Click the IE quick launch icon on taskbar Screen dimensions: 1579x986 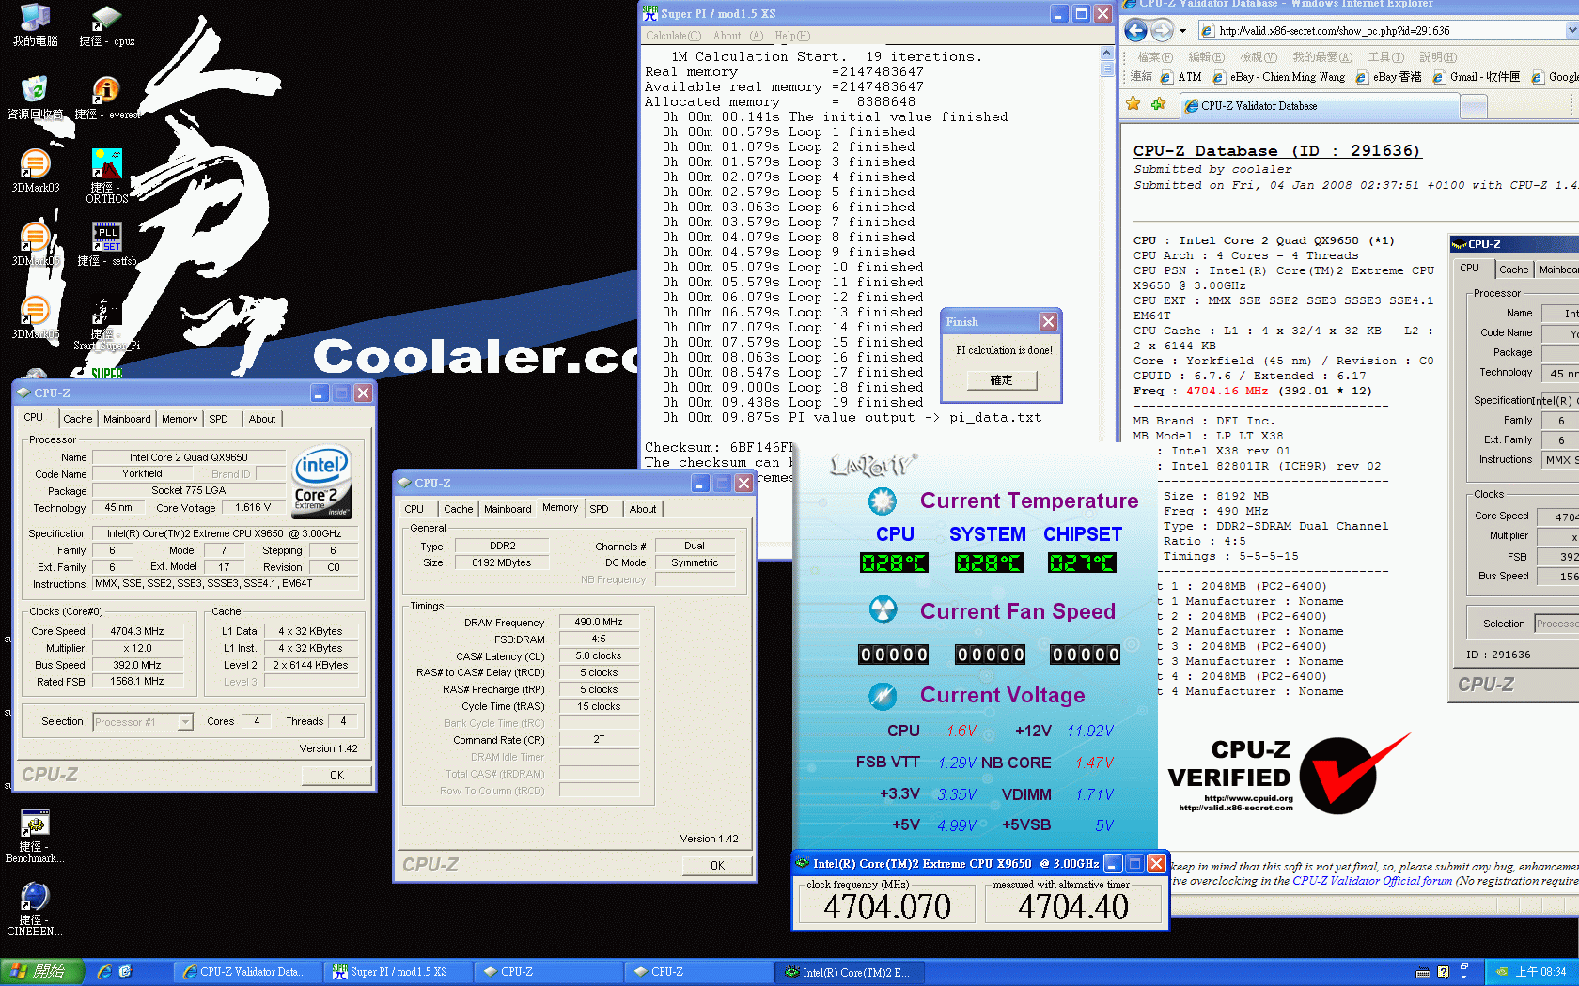(104, 972)
